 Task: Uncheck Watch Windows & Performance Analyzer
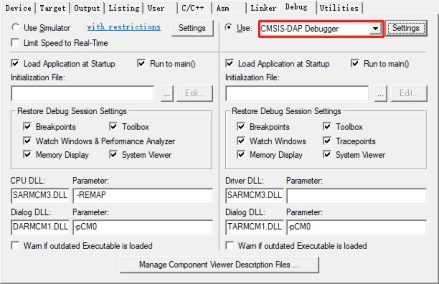click(28, 141)
